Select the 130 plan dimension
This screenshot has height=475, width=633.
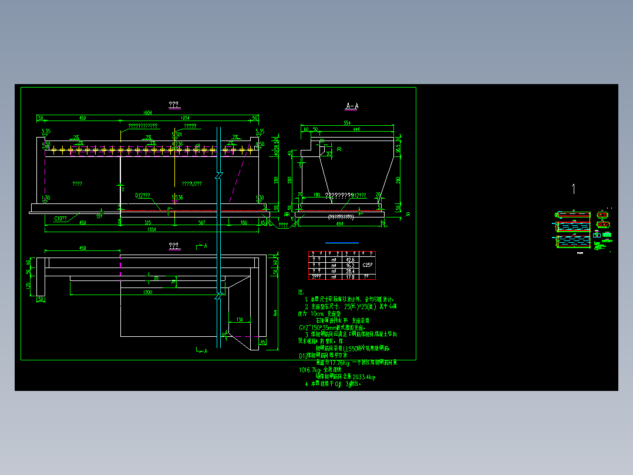pyautogui.click(x=240, y=319)
